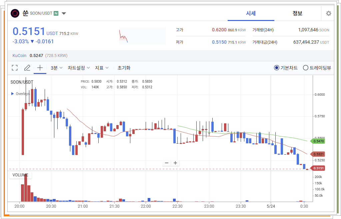The width and height of the screenshot is (341, 219).
Task: Open the 차트설정 dropdown
Action: point(77,68)
